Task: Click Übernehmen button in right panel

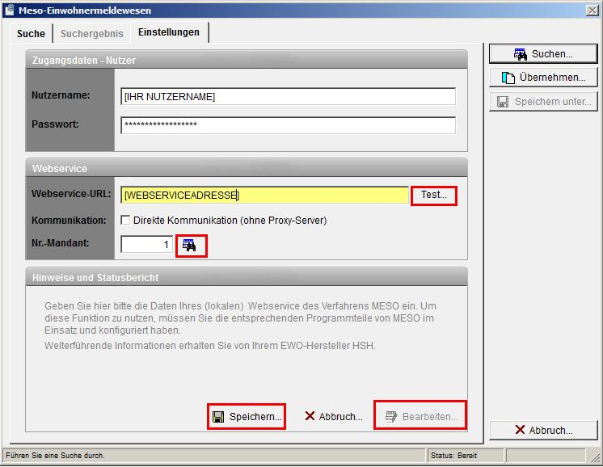Action: coord(543,78)
